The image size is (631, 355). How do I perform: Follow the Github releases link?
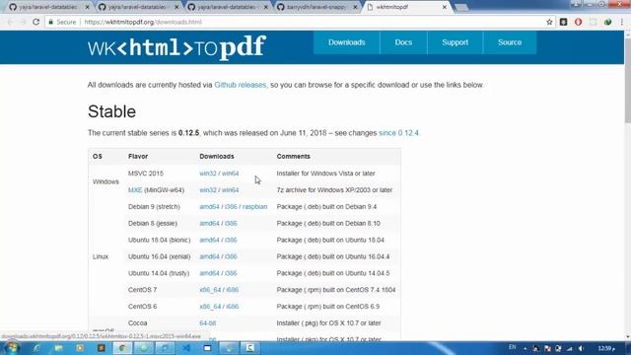click(241, 85)
